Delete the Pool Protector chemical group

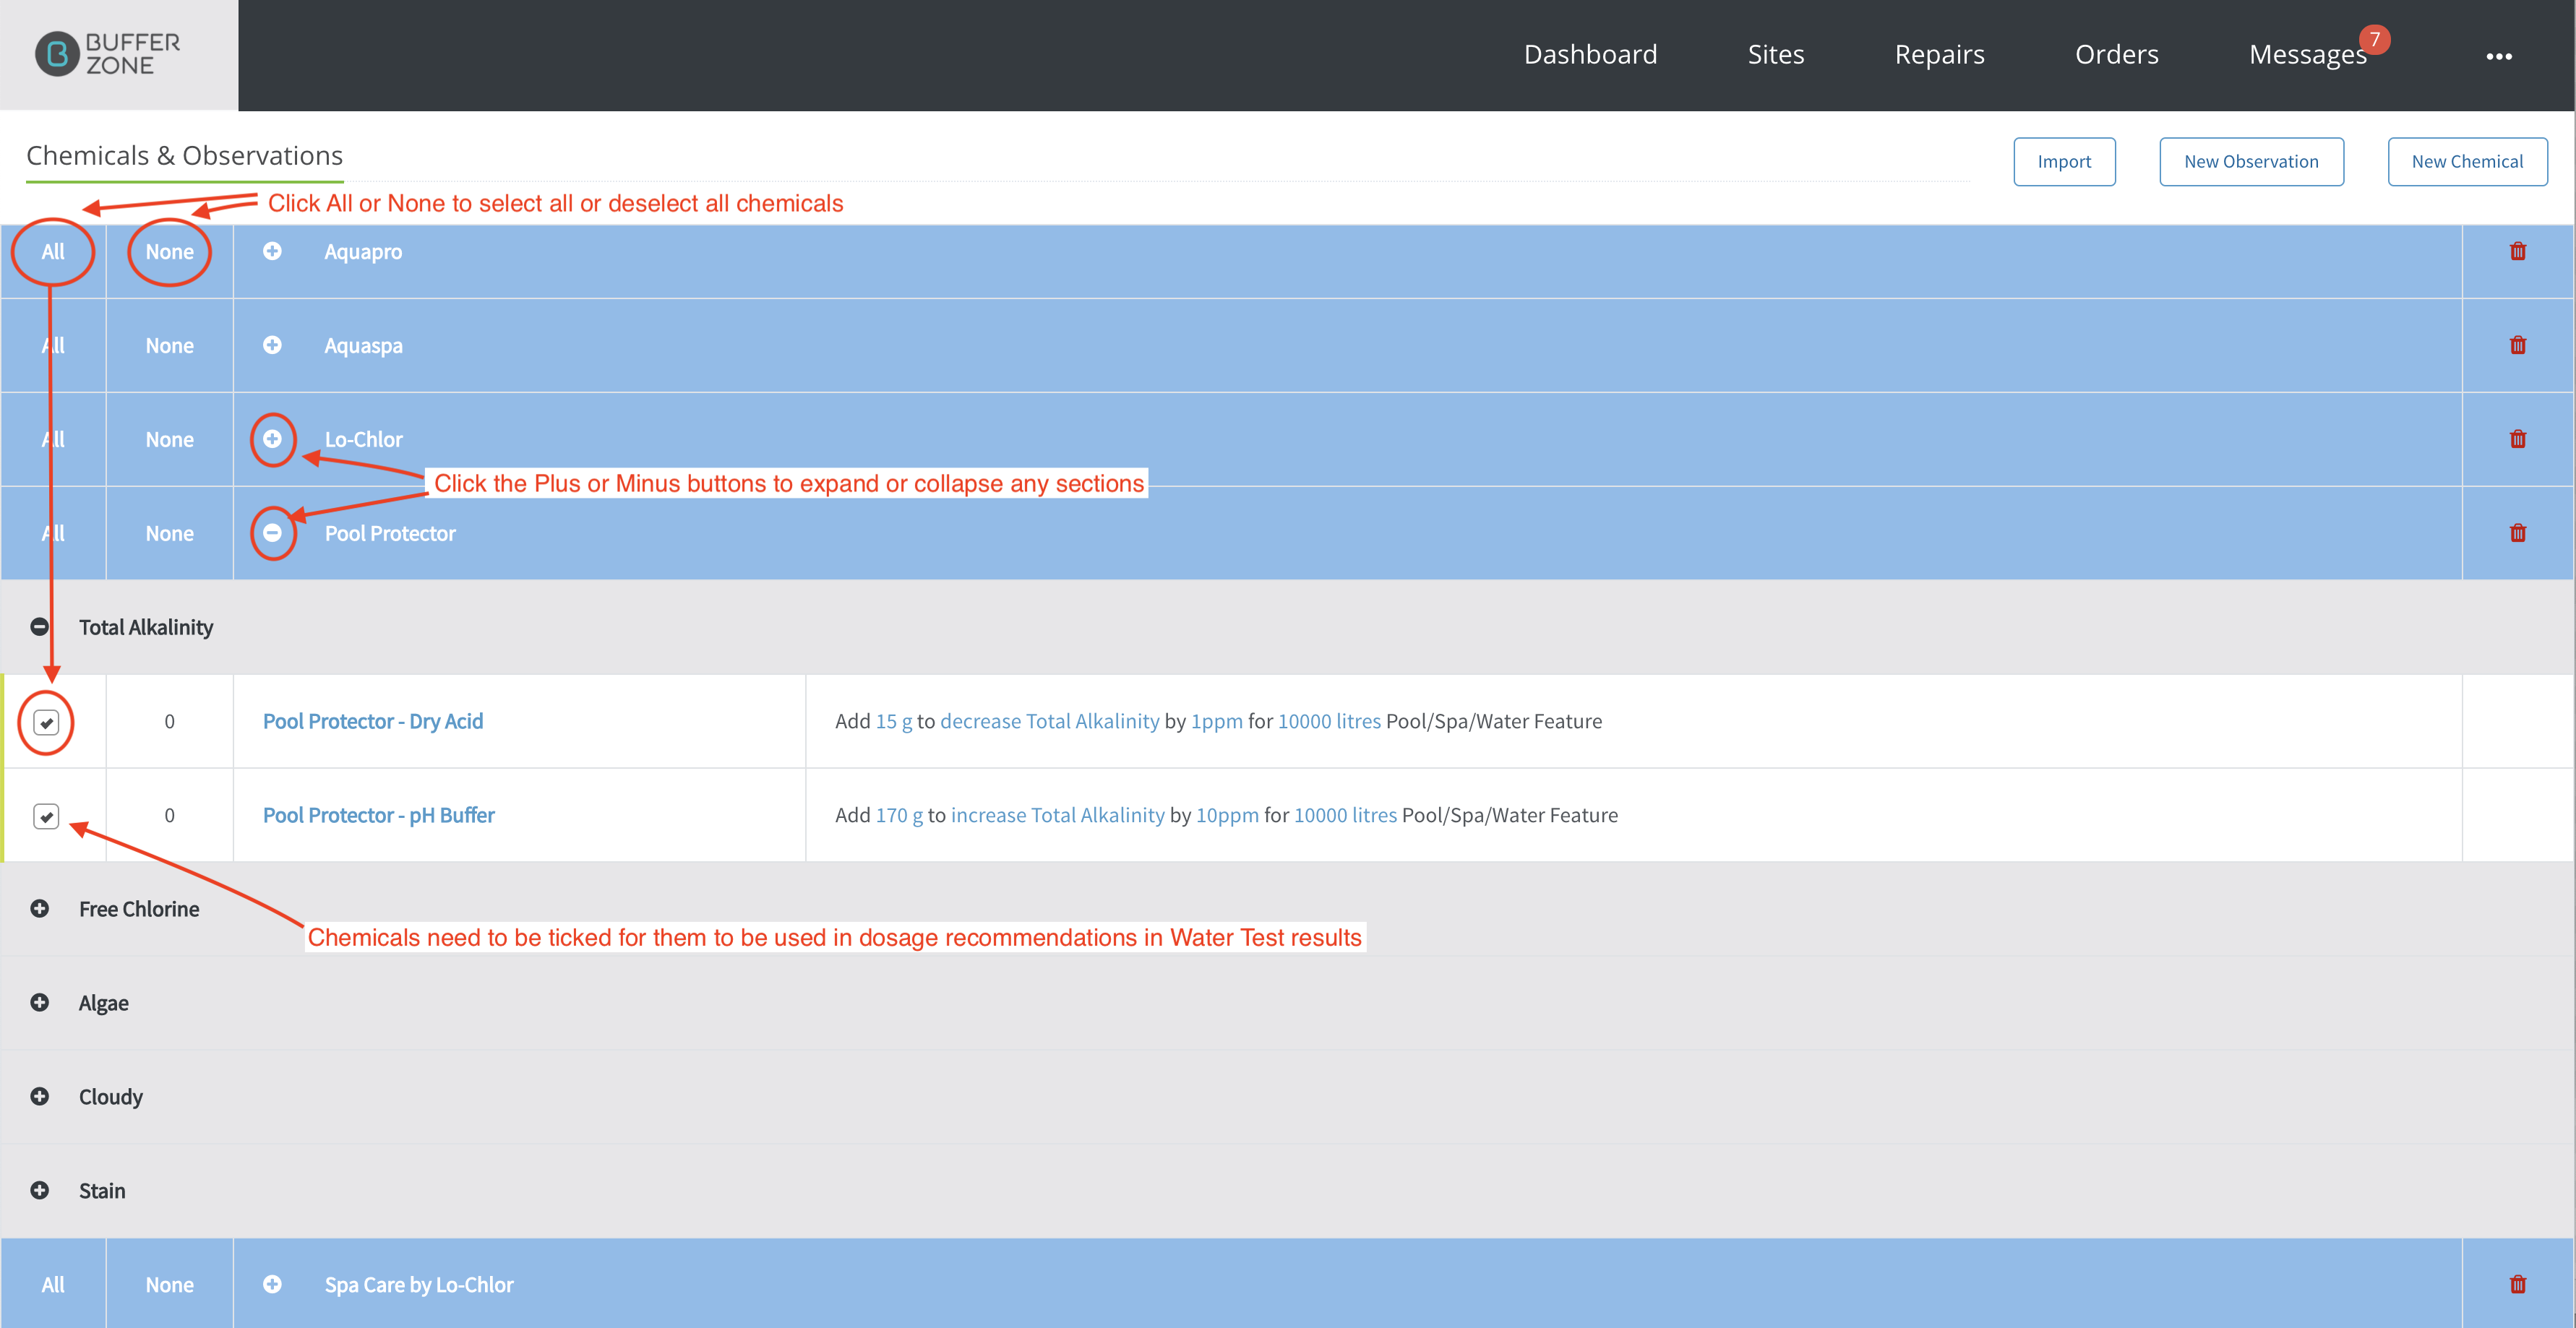2518,533
